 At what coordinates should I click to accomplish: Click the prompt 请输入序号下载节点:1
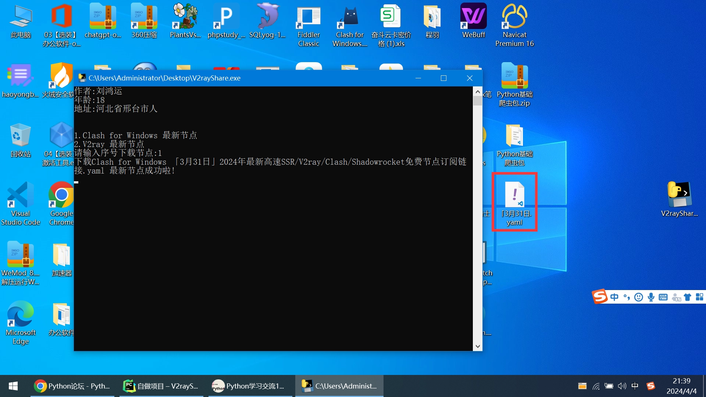[118, 153]
